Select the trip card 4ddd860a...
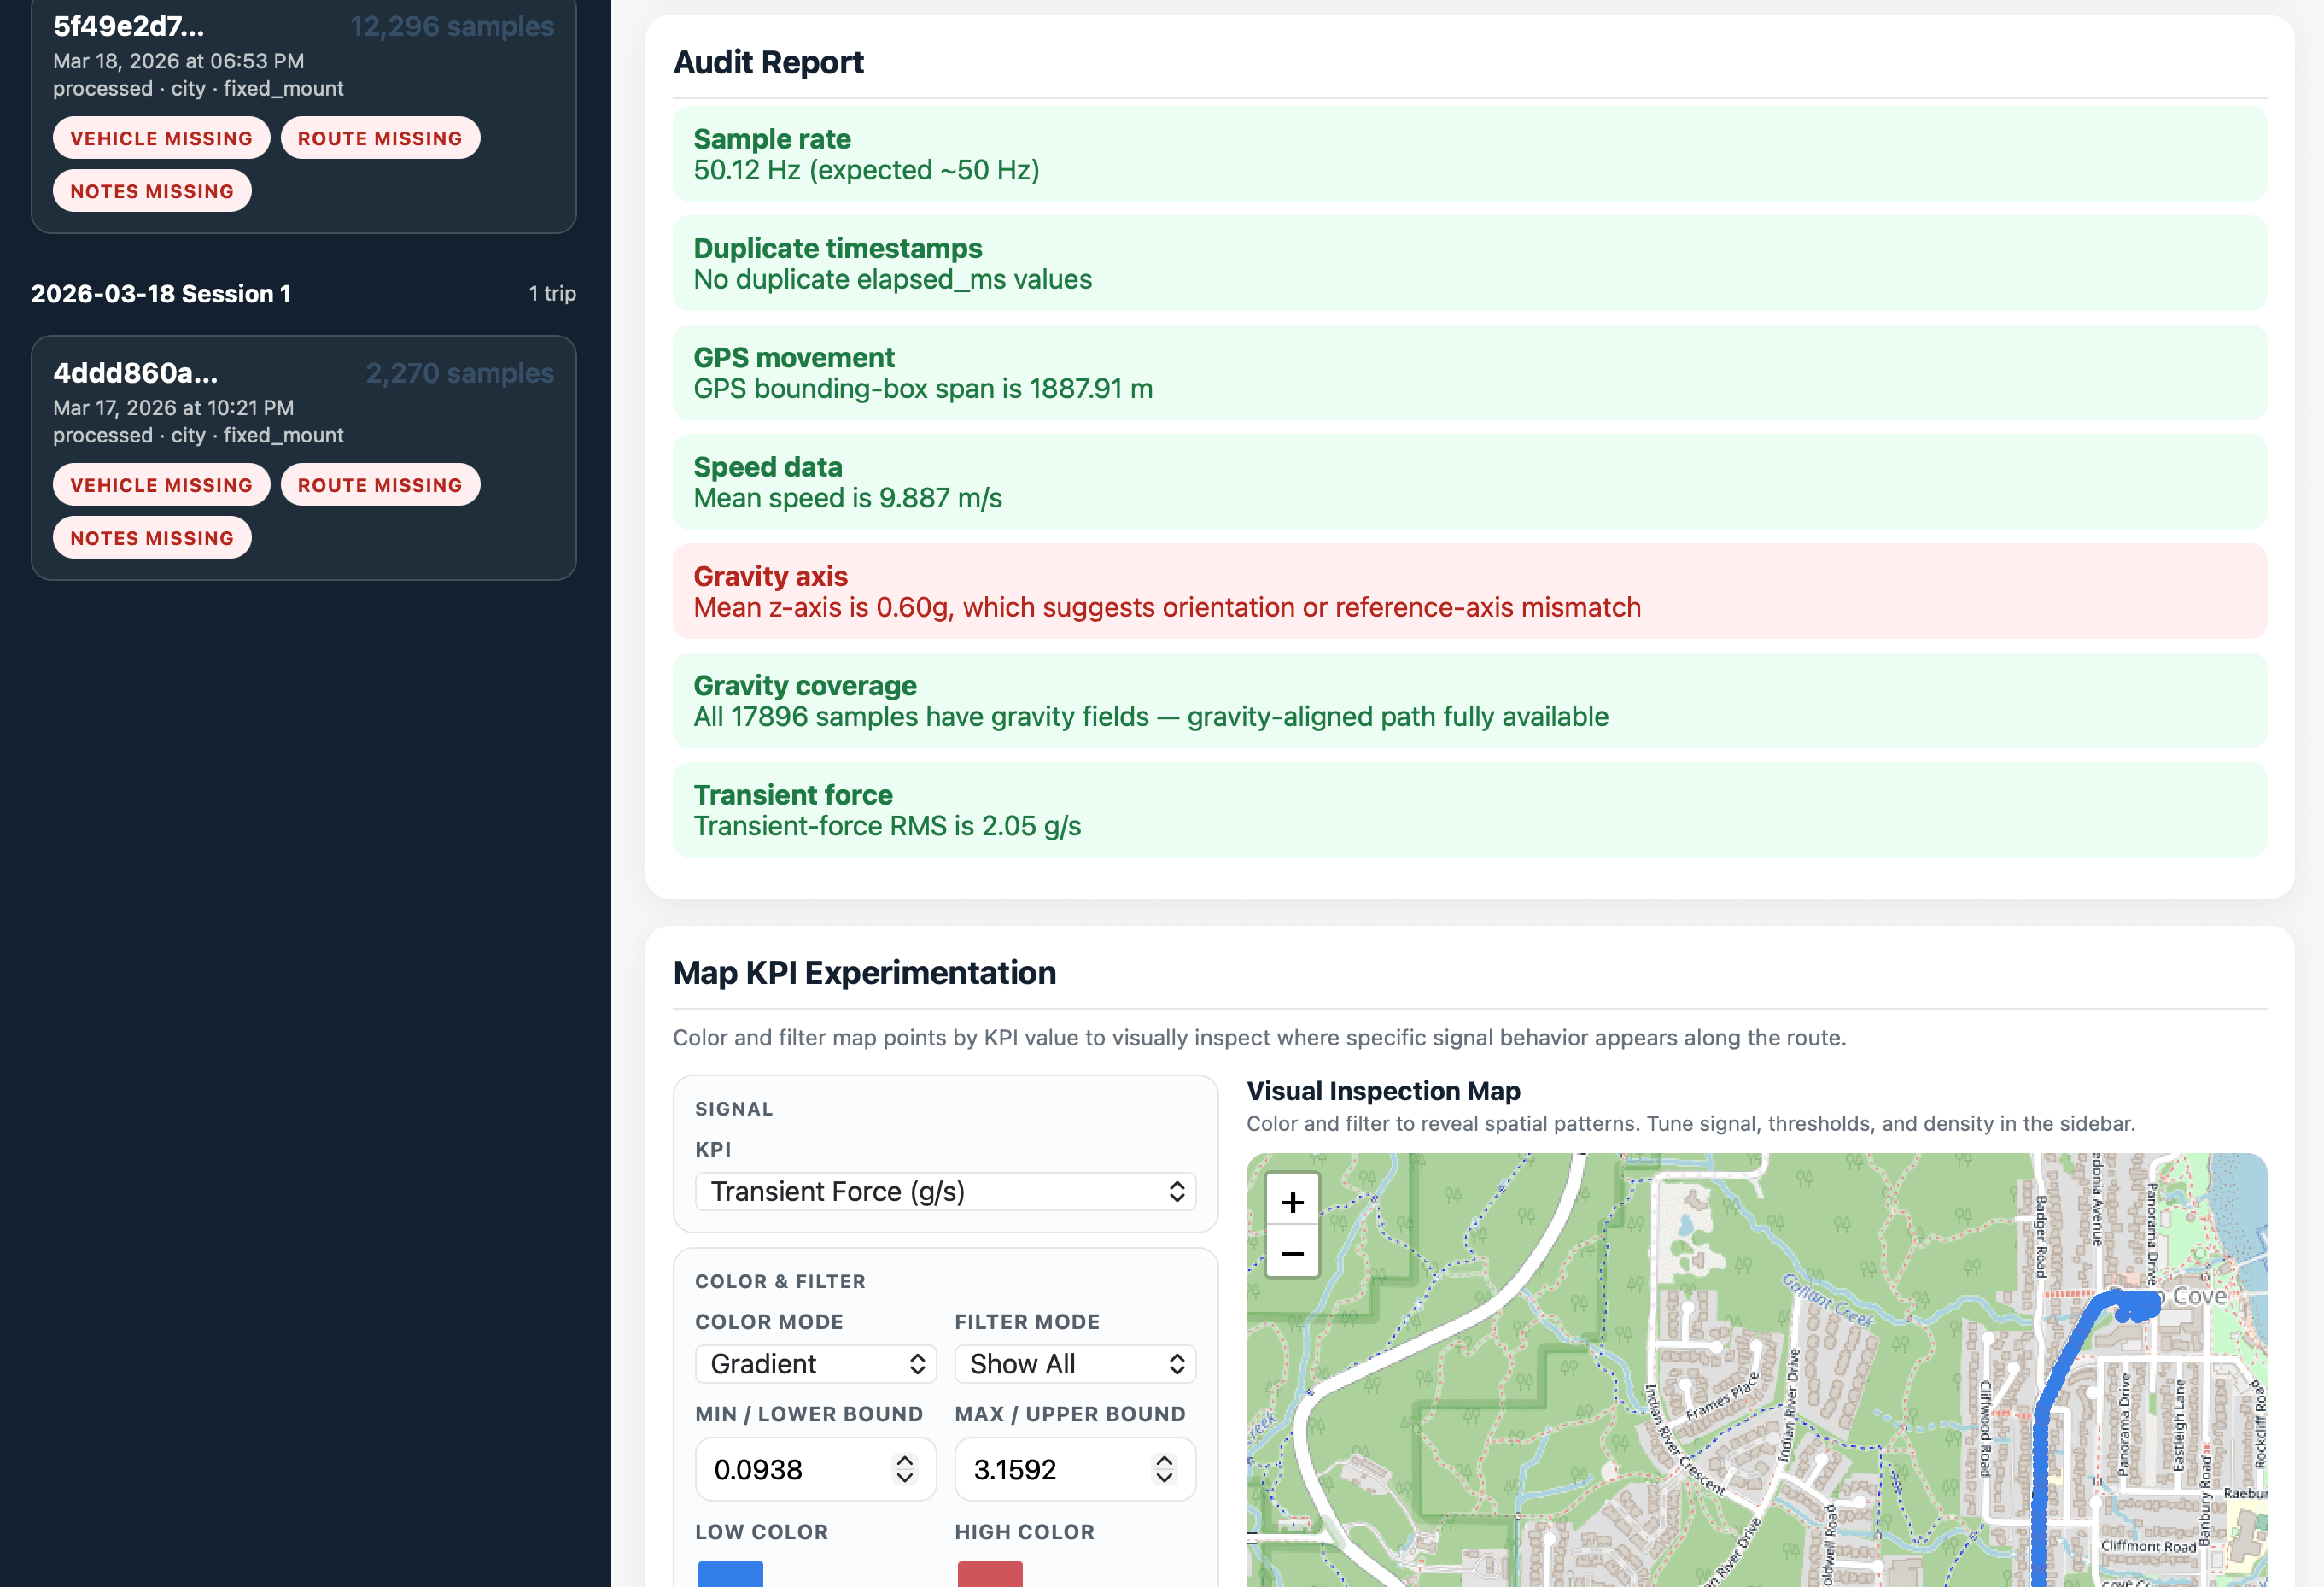The height and width of the screenshot is (1587, 2324). [304, 457]
